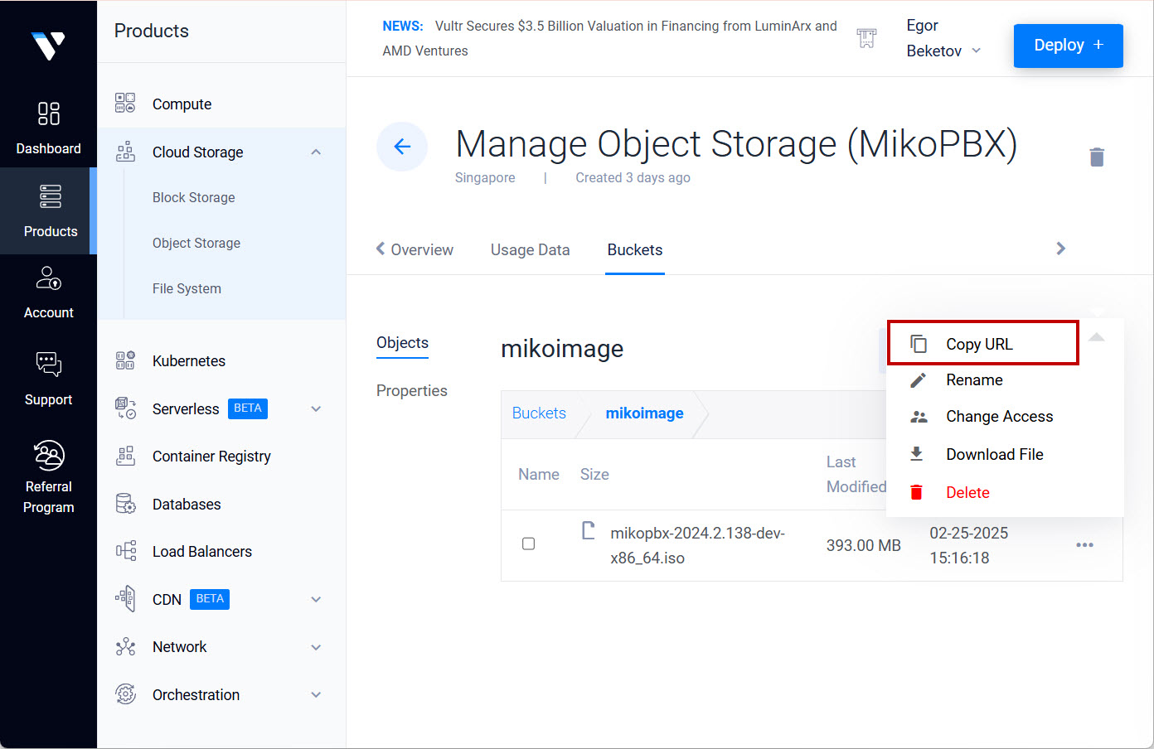Screen dimensions: 1154x749
Task: Open the Egor Beketov account dropdown
Action: pyautogui.click(x=943, y=39)
